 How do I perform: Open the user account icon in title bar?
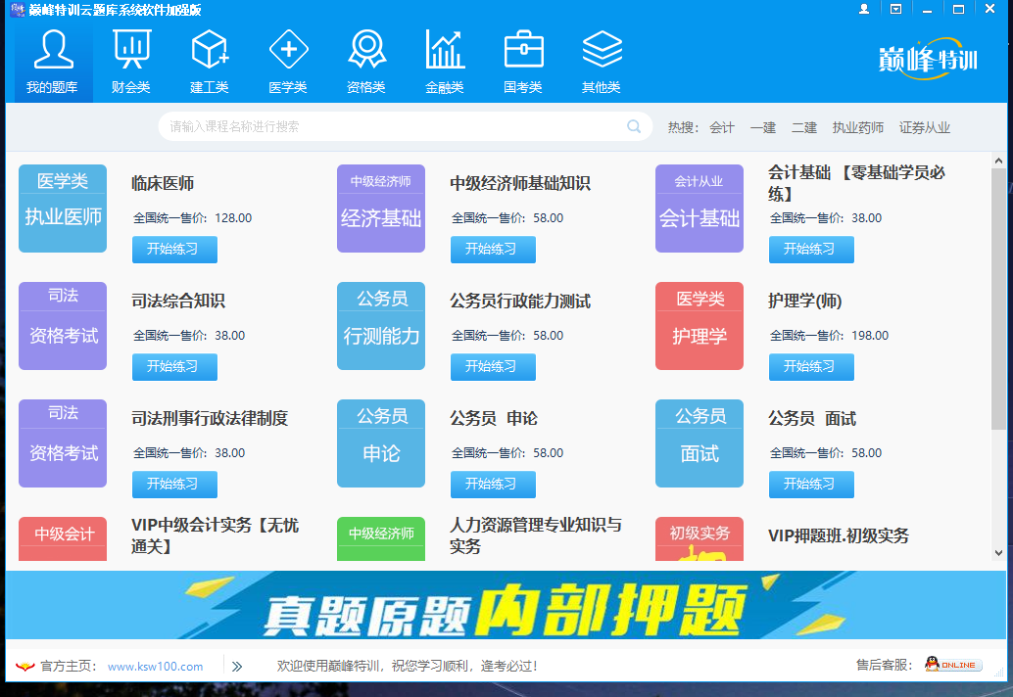(864, 9)
